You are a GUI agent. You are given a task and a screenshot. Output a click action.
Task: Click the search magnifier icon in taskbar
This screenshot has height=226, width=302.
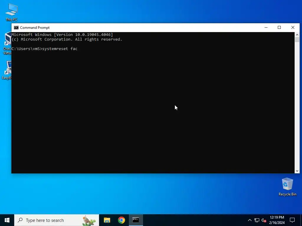point(20,220)
